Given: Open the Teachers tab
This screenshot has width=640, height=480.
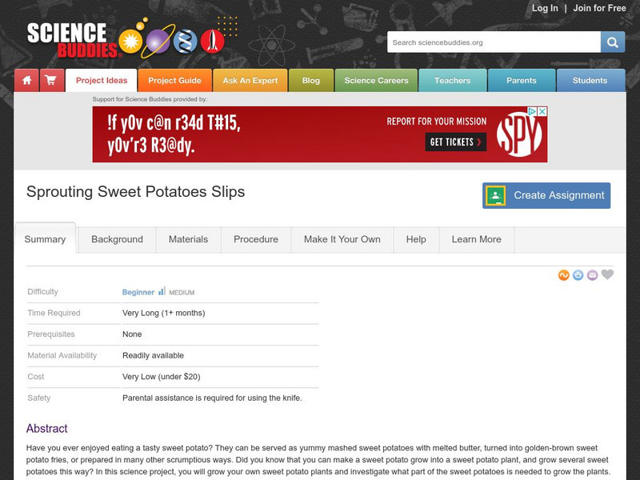Looking at the screenshot, I should click(452, 81).
